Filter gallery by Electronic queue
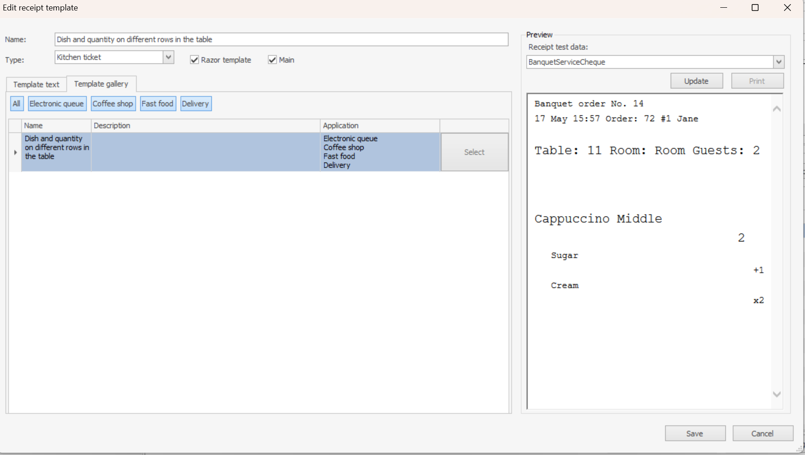 click(x=57, y=103)
